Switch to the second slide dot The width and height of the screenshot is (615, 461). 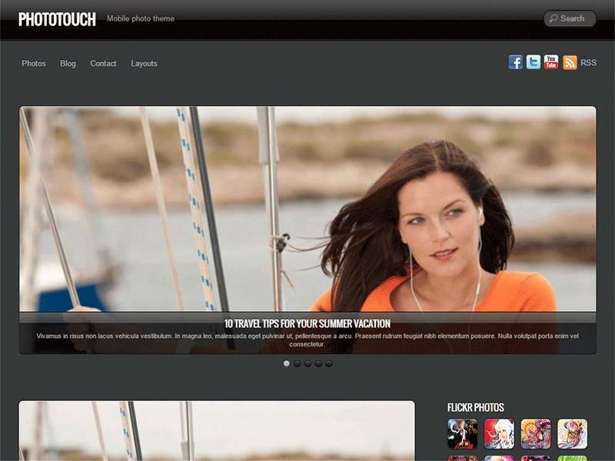coord(298,363)
